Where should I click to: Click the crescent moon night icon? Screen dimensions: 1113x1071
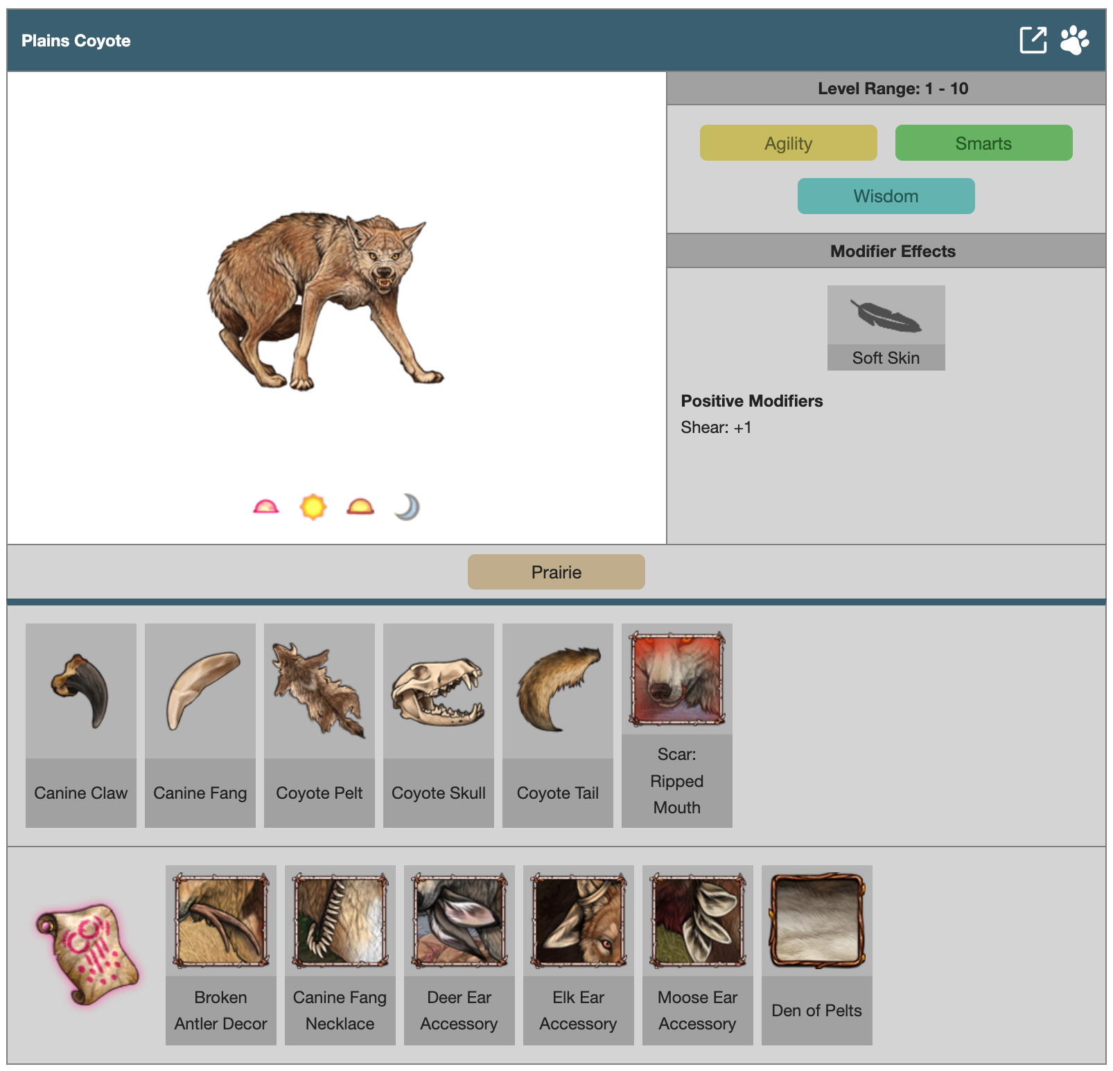point(407,507)
